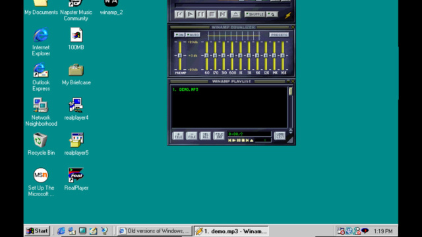
Task: Click mini pause button in playlist window
Action: point(239,140)
